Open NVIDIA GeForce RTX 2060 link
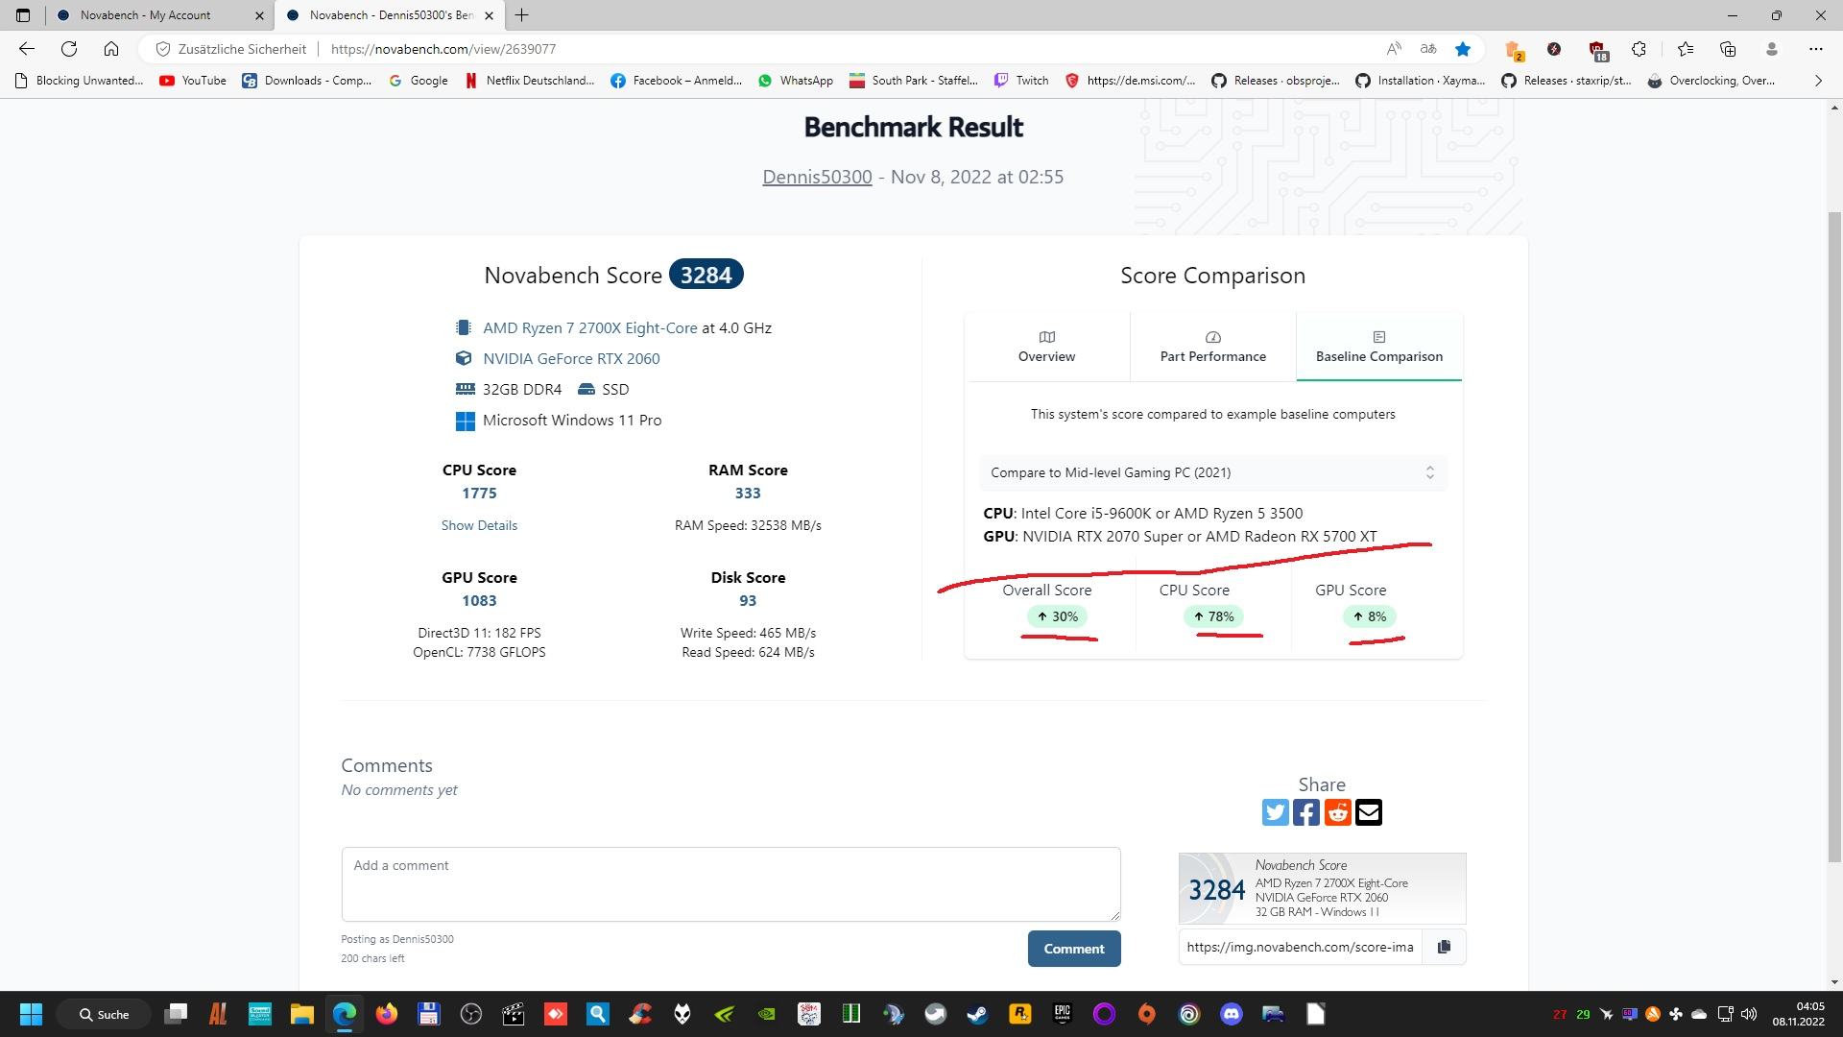Screen dimensions: 1843x1037 point(571,358)
